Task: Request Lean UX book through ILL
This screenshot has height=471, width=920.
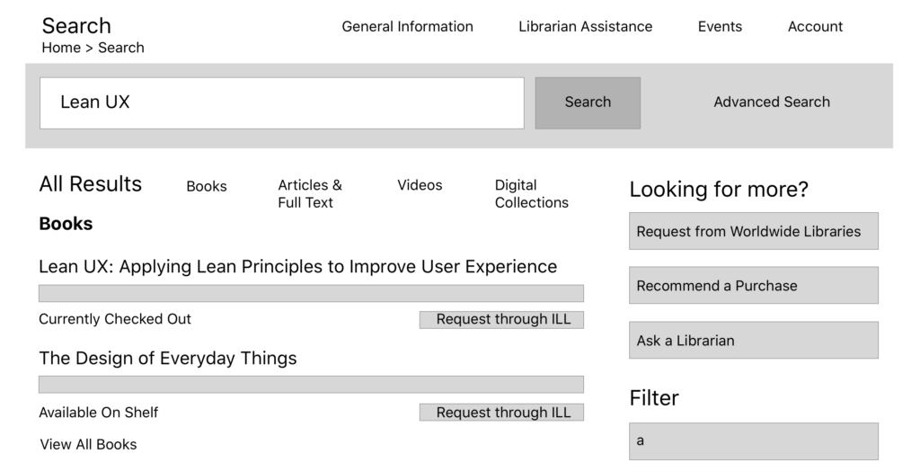Action: point(501,319)
